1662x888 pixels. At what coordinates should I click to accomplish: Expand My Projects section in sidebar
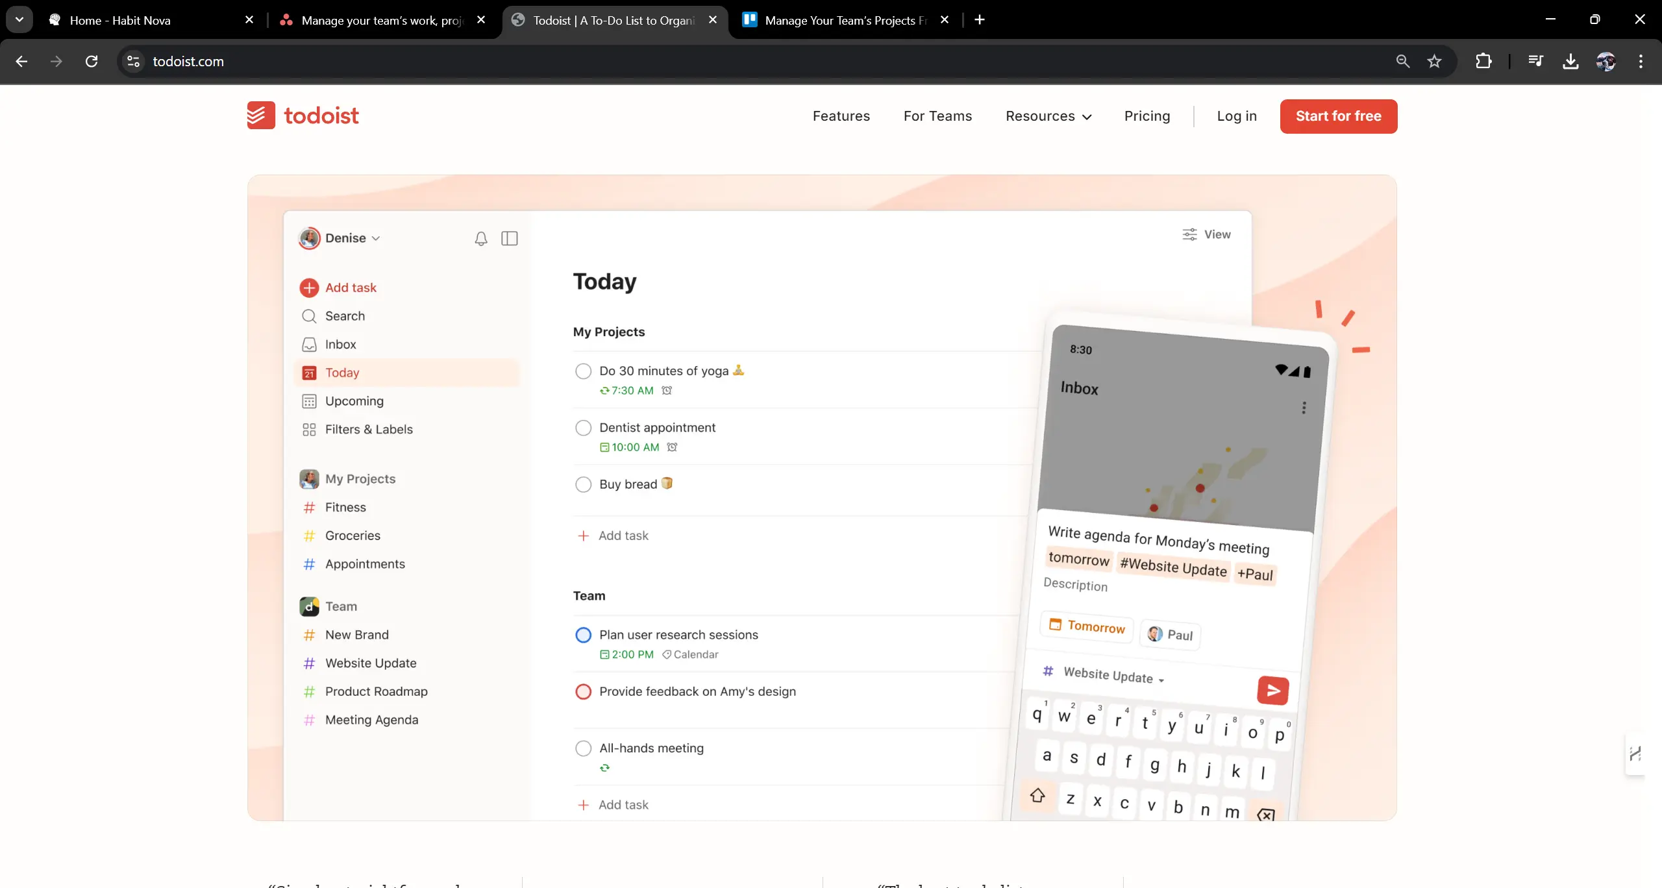(360, 479)
